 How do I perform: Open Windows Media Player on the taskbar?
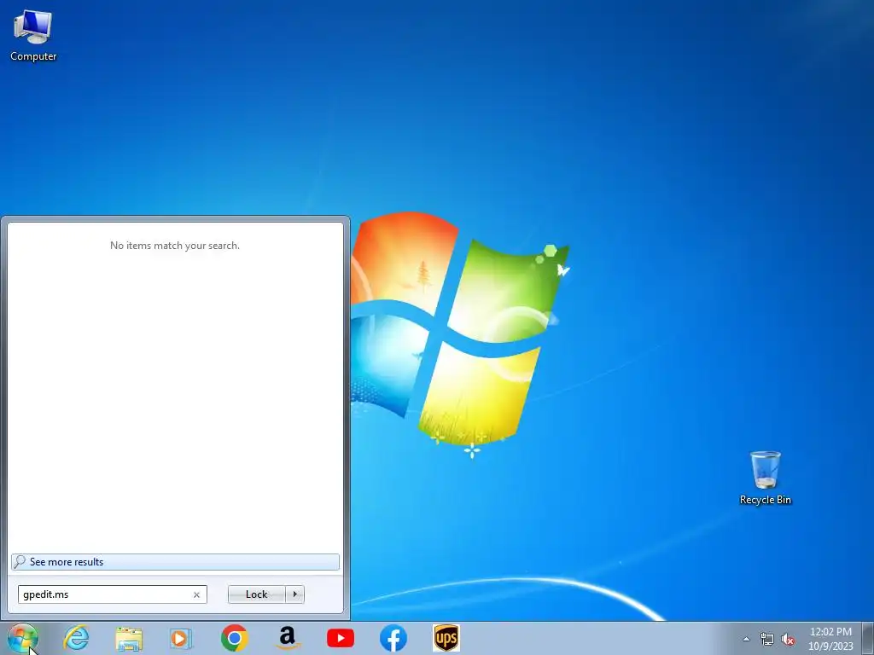181,638
